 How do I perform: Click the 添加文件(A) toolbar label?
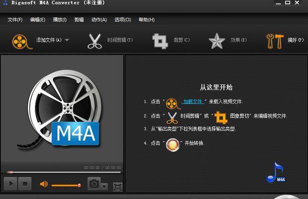pos(49,40)
